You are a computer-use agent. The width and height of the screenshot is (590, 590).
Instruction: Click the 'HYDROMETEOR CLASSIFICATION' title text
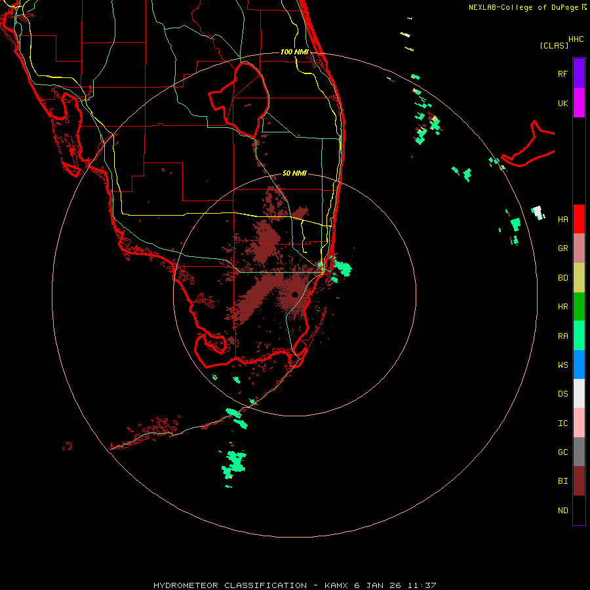click(230, 585)
